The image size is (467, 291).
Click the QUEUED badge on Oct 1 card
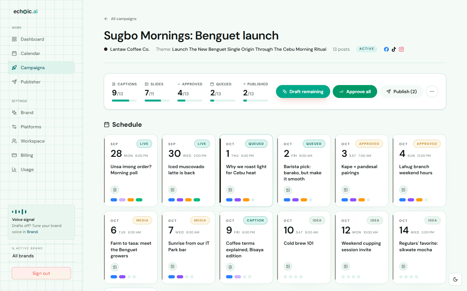[x=256, y=144]
